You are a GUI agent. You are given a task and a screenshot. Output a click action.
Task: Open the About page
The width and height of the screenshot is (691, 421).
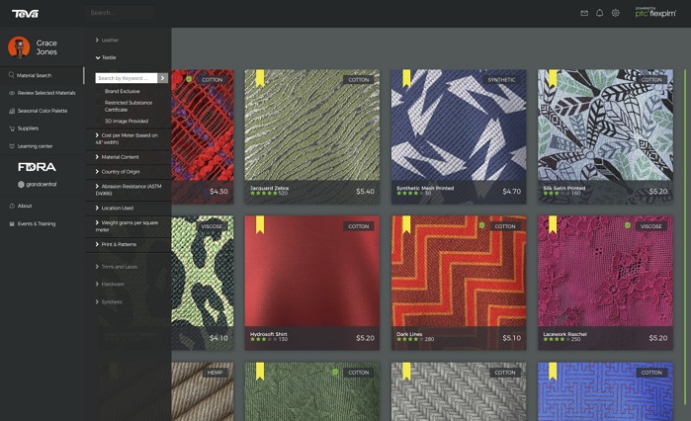click(25, 207)
